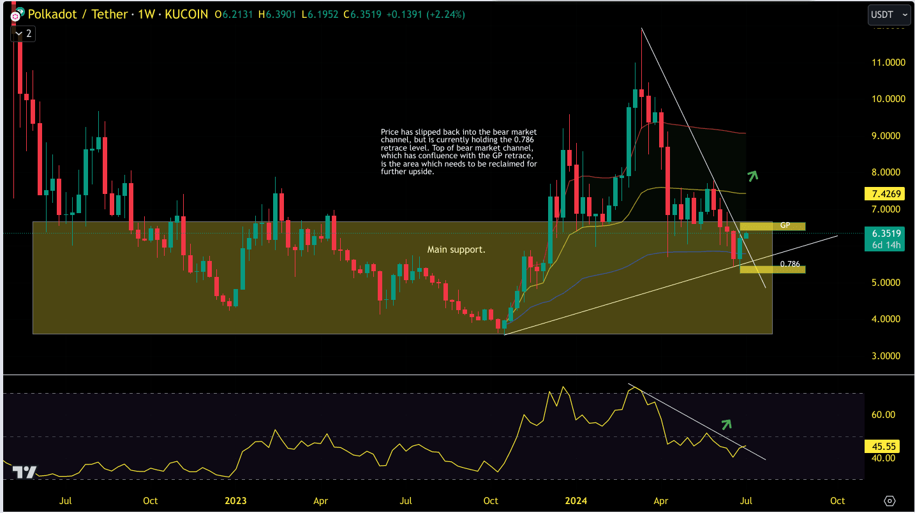Open the USDT currency dropdown
The width and height of the screenshot is (915, 513).
click(x=889, y=14)
